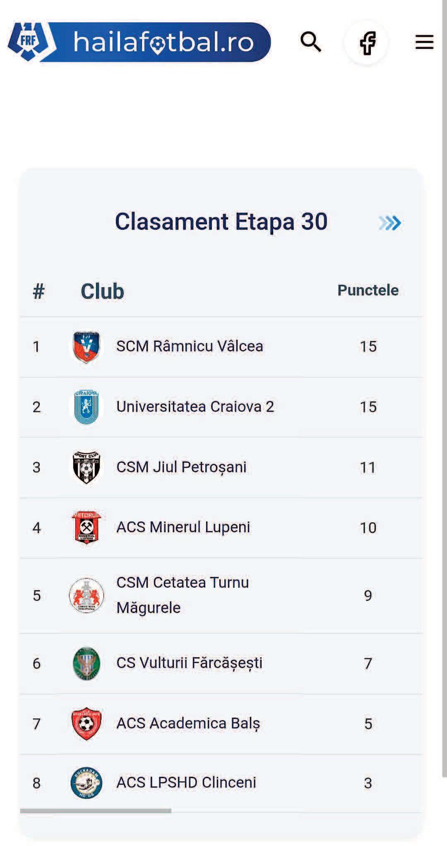Click the Clasament Etapa 30 title
Viewport: 447px width, 846px height.
click(221, 222)
